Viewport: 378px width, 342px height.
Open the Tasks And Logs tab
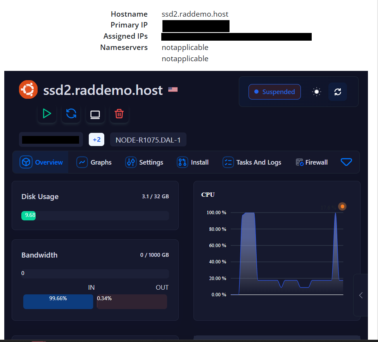click(252, 162)
